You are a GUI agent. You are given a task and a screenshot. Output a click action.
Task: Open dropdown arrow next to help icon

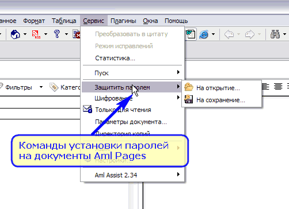click(66, 34)
